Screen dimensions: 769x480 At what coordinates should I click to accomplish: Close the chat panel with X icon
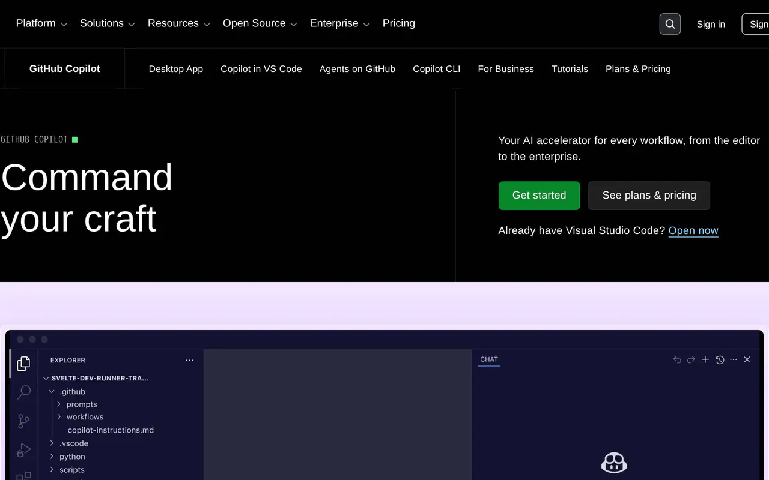tap(747, 359)
